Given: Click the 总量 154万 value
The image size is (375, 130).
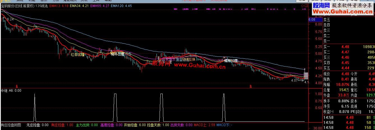Looking at the screenshot, I should [x=344, y=90].
